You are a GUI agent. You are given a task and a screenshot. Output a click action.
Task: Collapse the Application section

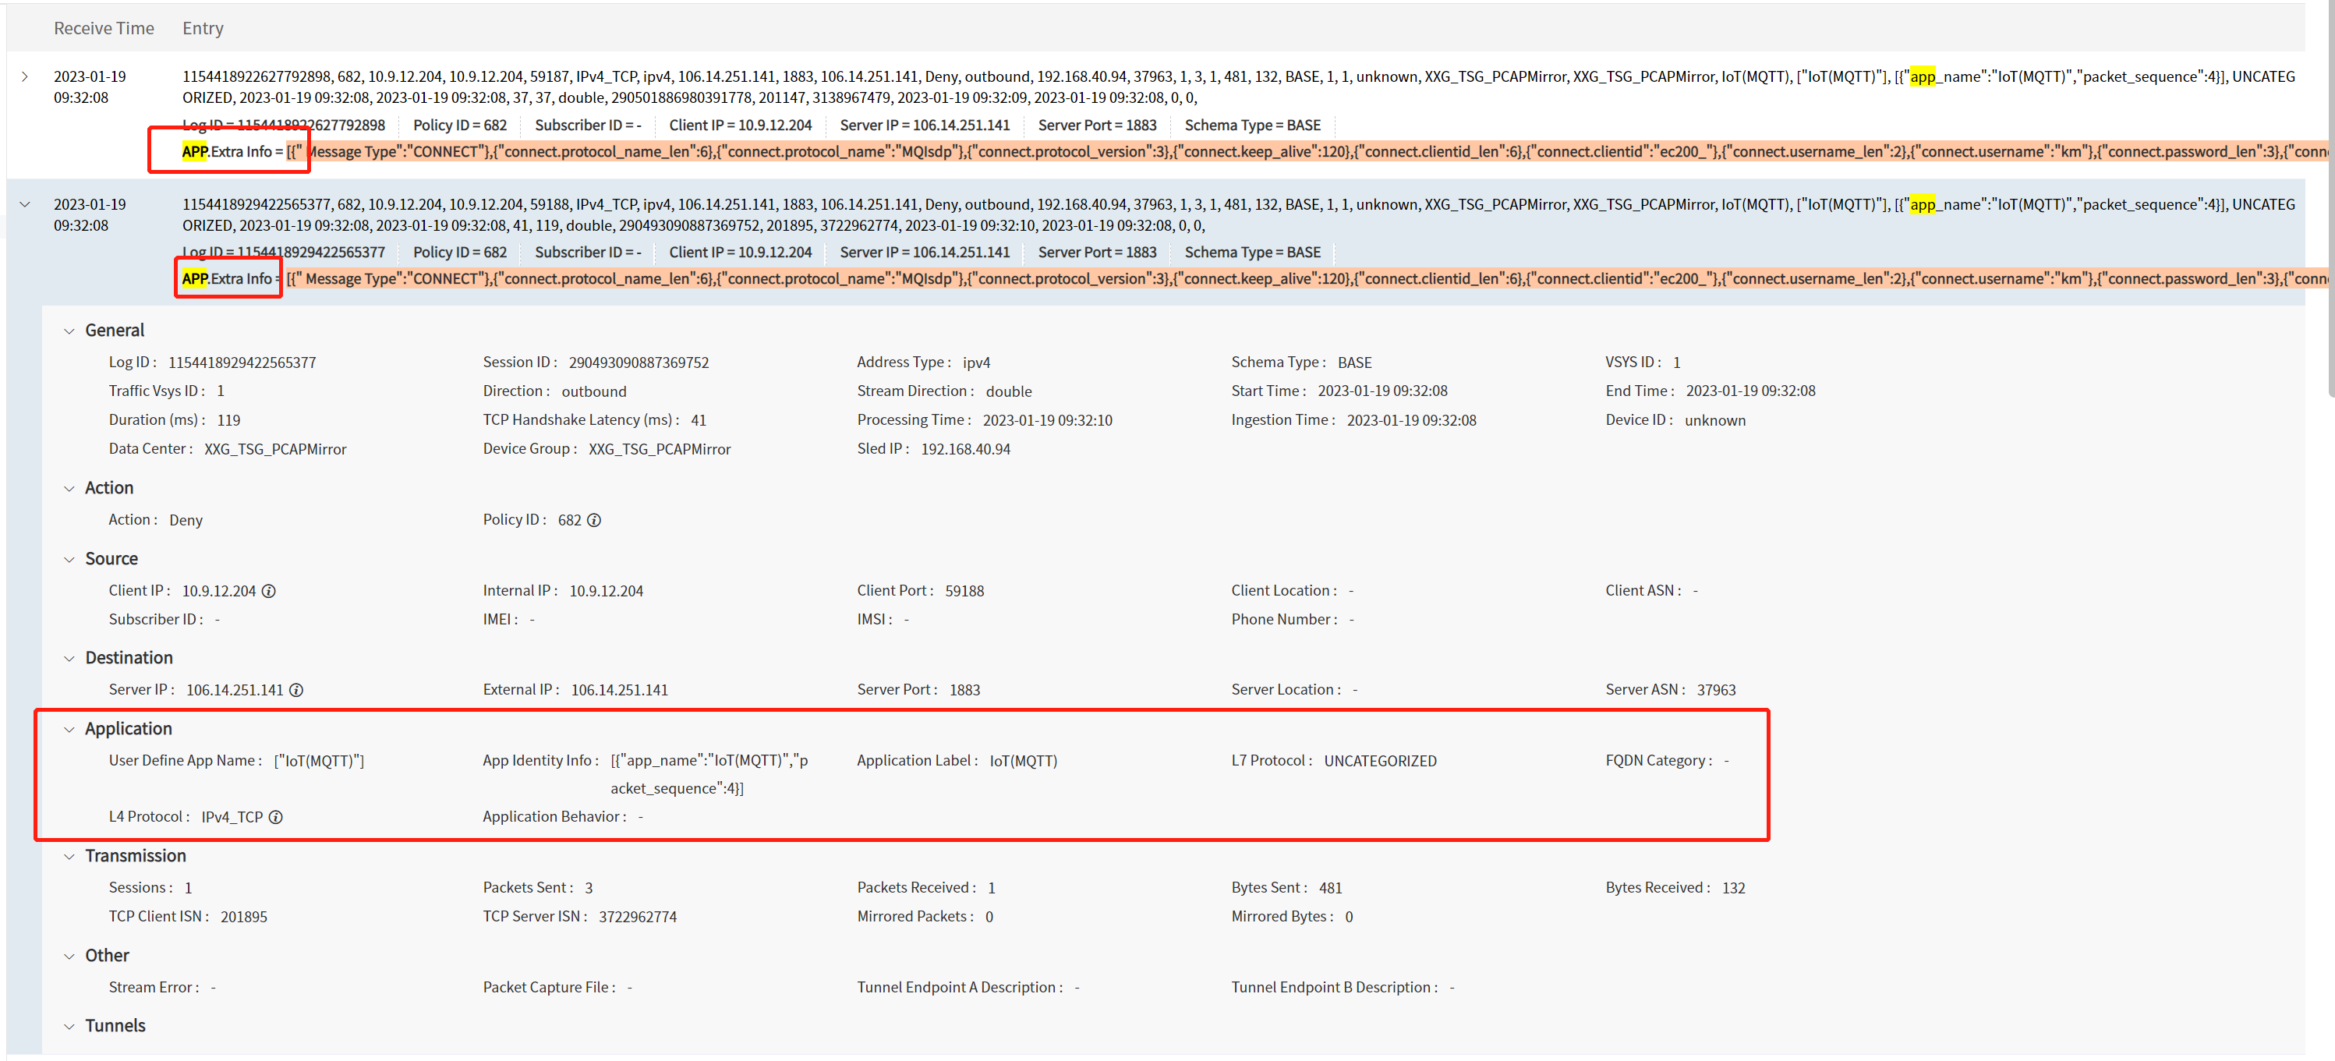point(69,730)
